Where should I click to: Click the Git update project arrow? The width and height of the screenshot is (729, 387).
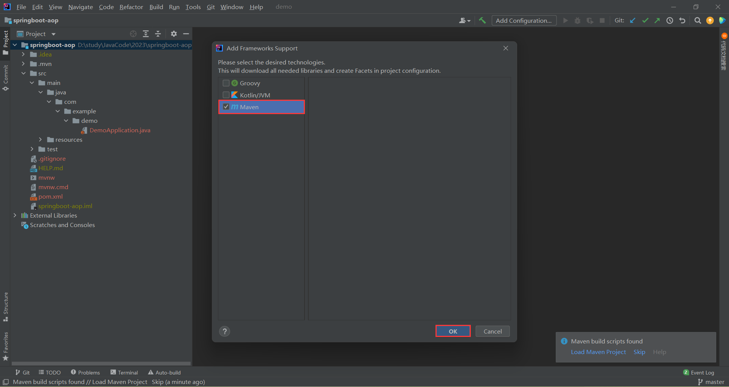633,20
